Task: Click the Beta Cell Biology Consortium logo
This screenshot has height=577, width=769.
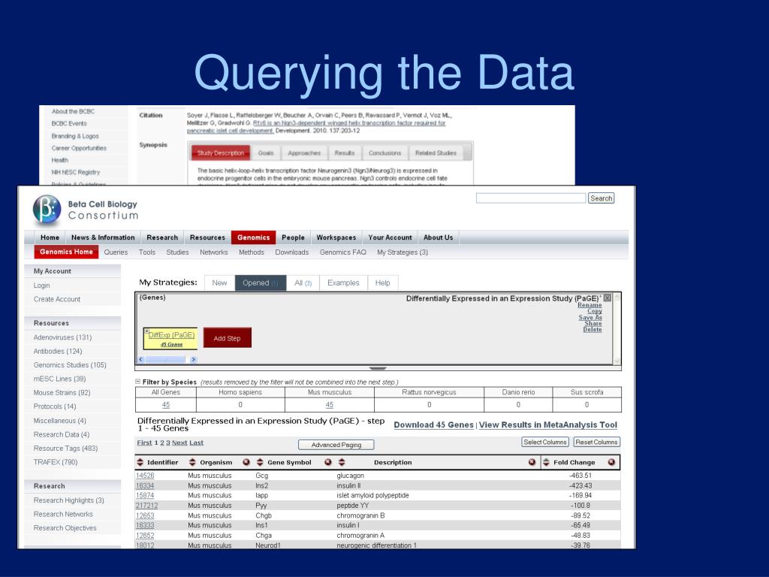Action: tap(86, 210)
